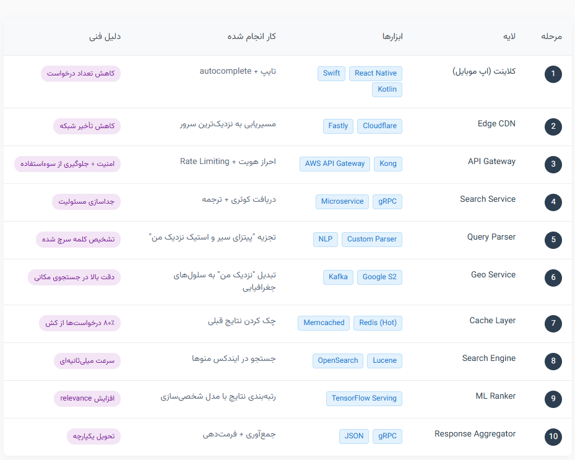Toggle the NLP chip in Query Parser row

click(325, 239)
